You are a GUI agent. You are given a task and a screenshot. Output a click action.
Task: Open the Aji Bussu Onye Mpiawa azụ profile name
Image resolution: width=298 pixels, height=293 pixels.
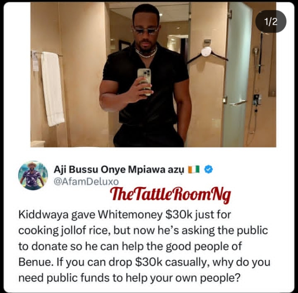pos(119,169)
